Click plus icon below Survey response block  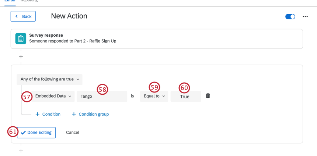coord(21,57)
